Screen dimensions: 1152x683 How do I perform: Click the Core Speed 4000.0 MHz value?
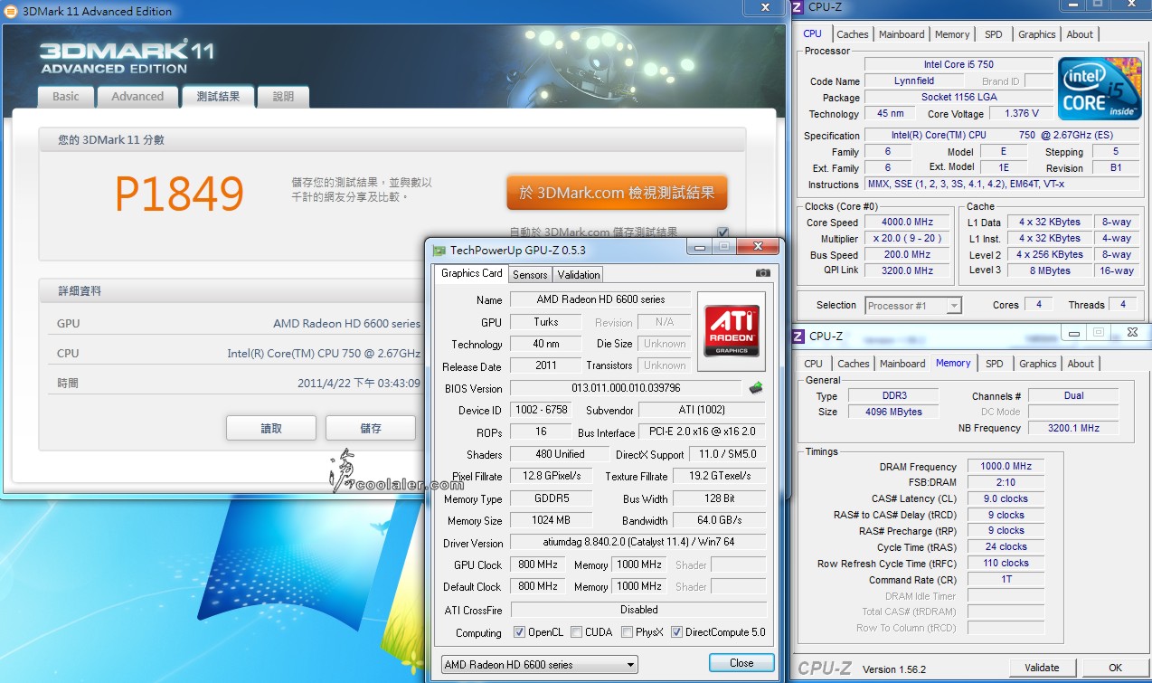909,223
